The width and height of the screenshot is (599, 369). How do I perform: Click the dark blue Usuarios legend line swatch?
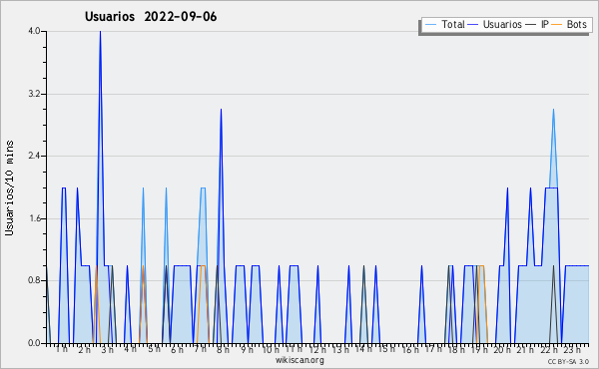tap(473, 25)
